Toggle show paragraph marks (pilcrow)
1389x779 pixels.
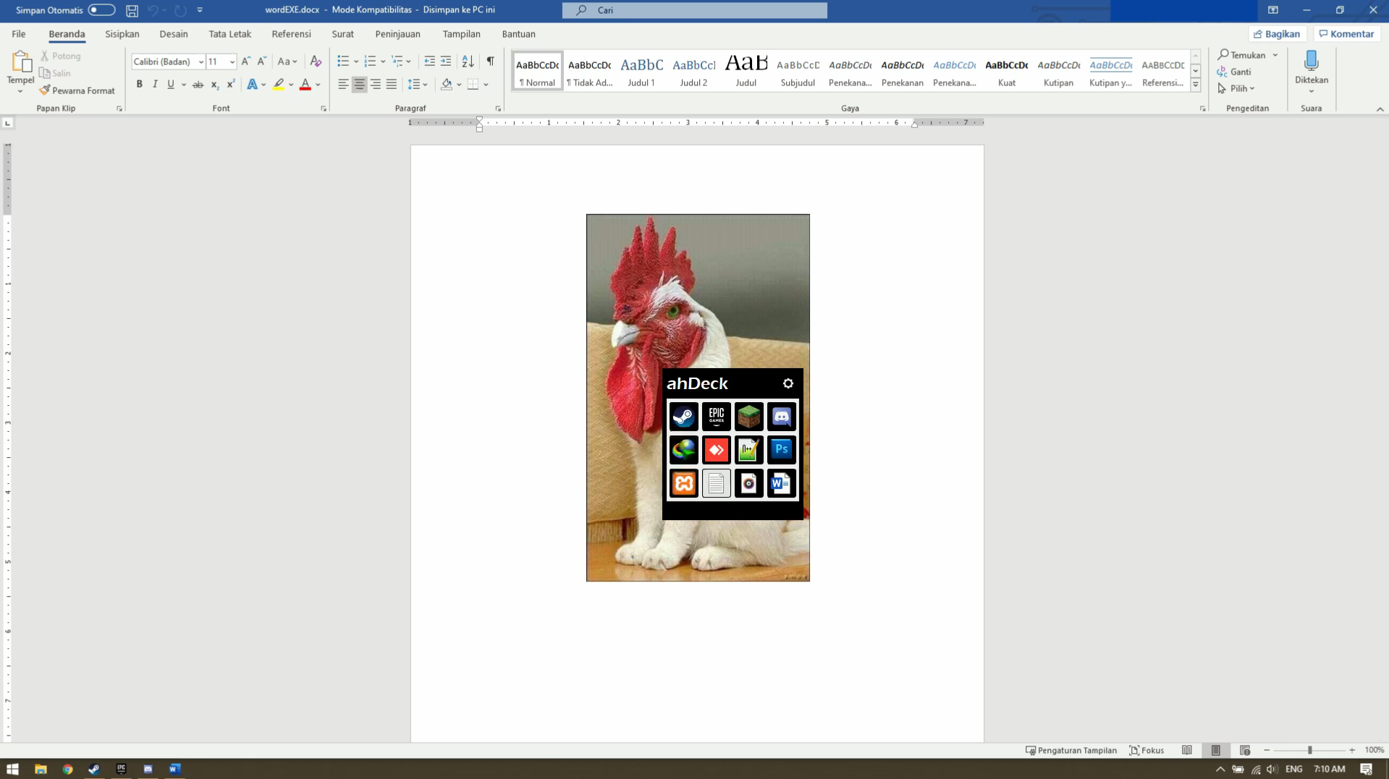491,61
